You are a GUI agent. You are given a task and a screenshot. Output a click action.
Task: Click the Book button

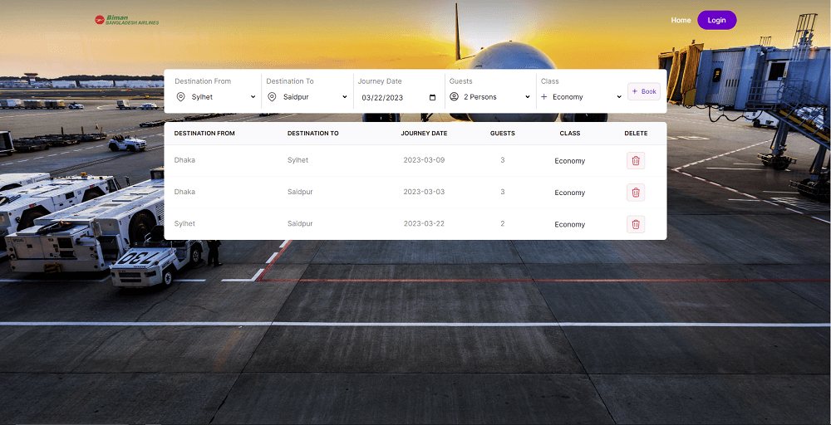coord(644,91)
